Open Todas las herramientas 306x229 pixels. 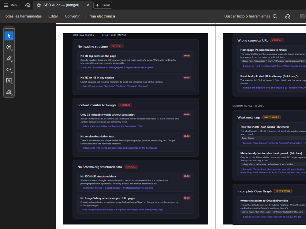23,16
